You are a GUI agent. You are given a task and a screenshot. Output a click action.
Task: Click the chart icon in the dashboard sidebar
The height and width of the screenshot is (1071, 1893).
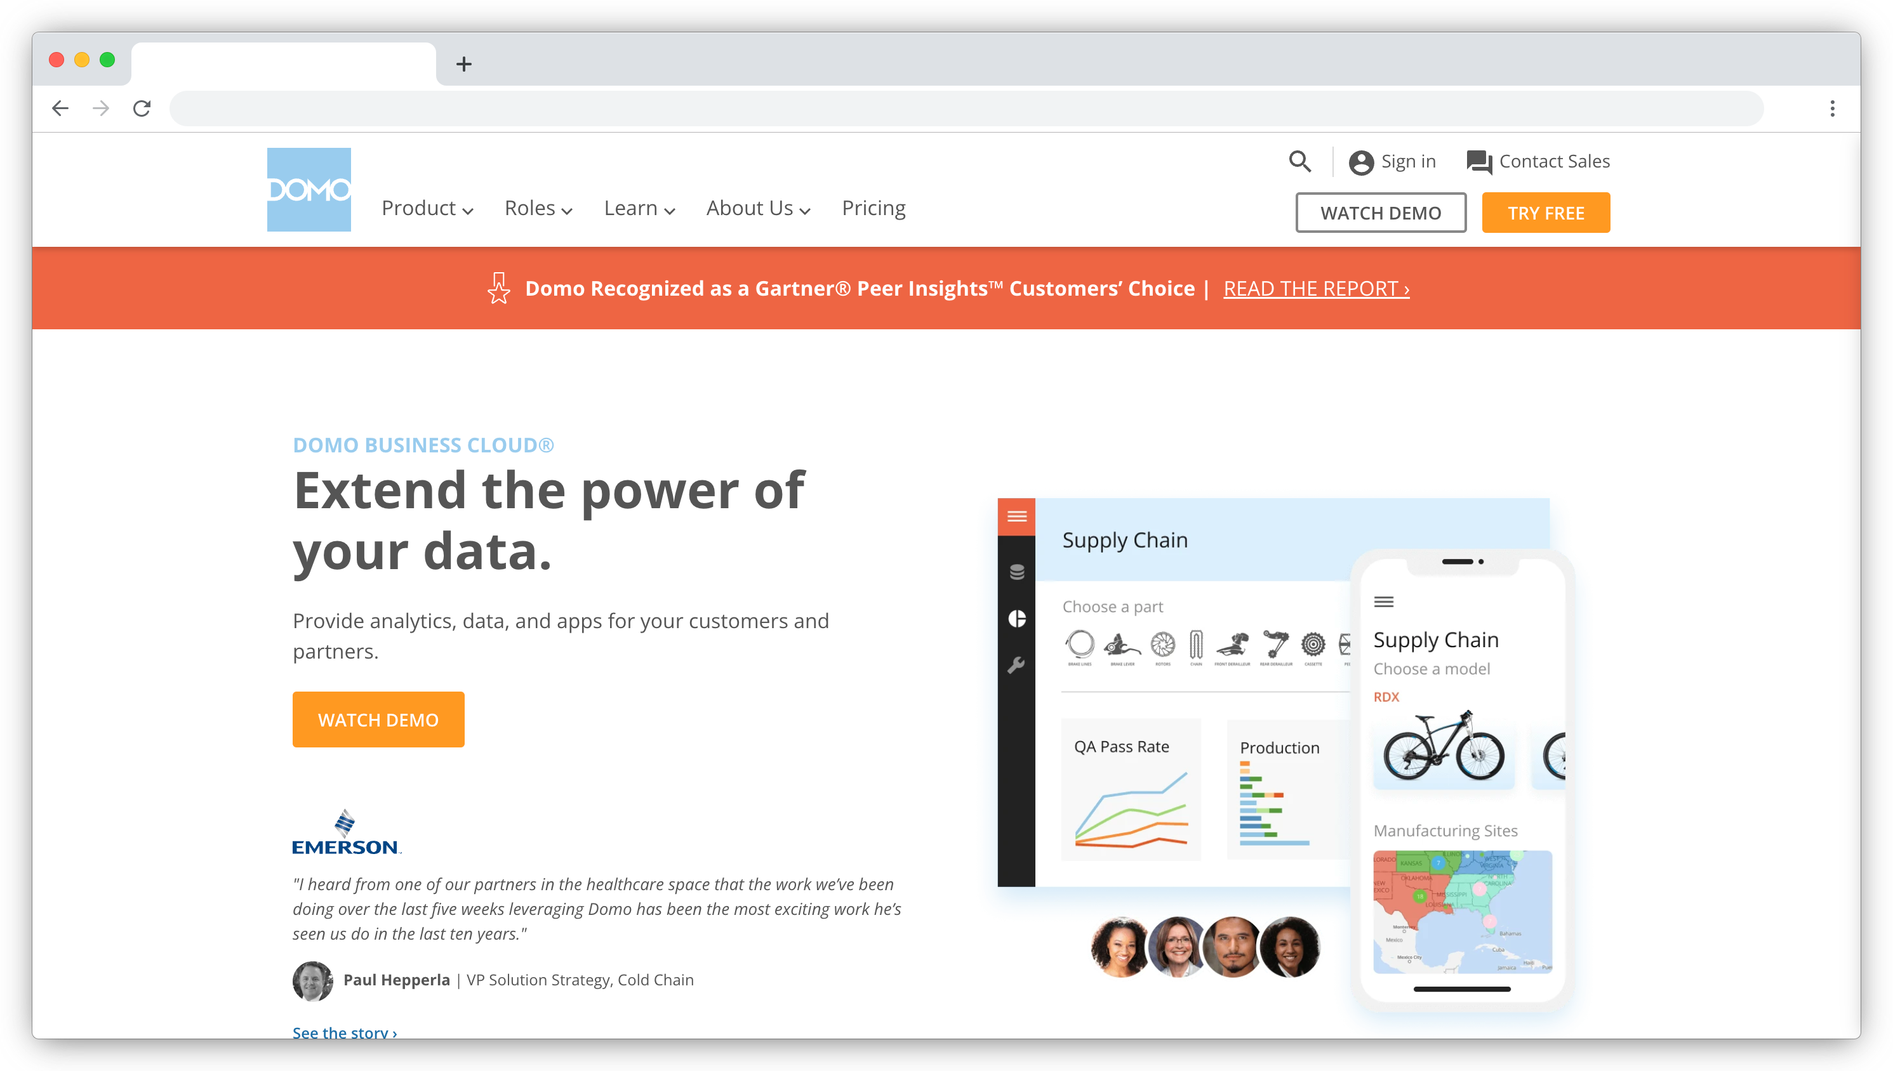click(1017, 620)
